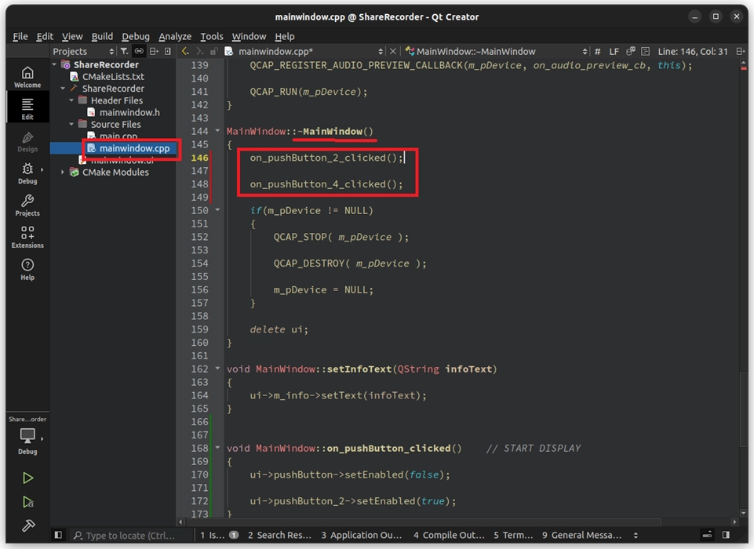This screenshot has height=549, width=754.
Task: Open the filter tree options icon
Action: [124, 51]
